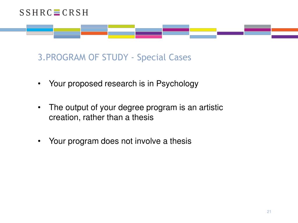Click the grey bar at the banner's upper right
298x223 pixels.
tap(258, 26)
